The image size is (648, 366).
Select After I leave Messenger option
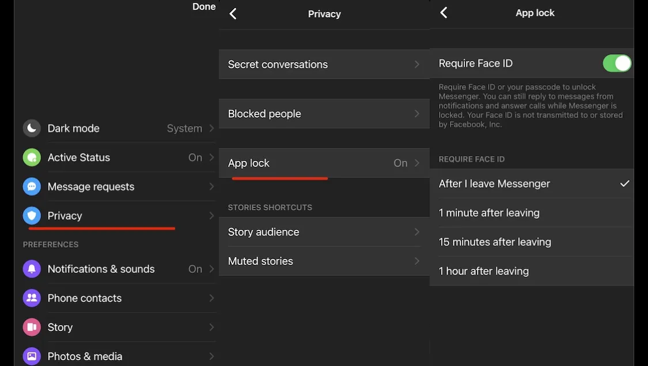click(x=532, y=184)
